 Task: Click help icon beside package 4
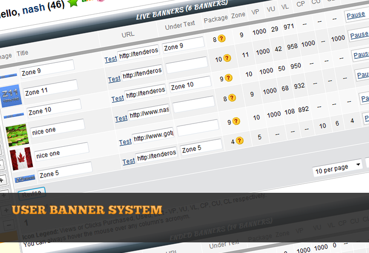click(240, 141)
